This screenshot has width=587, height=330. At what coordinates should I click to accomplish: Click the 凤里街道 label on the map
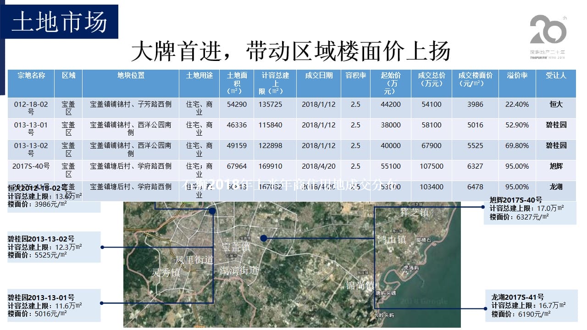click(x=195, y=260)
